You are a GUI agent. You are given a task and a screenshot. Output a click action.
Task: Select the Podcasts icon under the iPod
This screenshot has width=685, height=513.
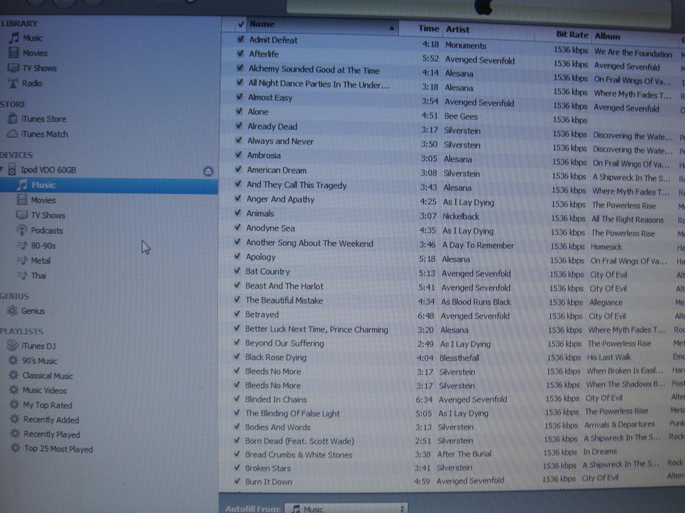click(x=22, y=231)
